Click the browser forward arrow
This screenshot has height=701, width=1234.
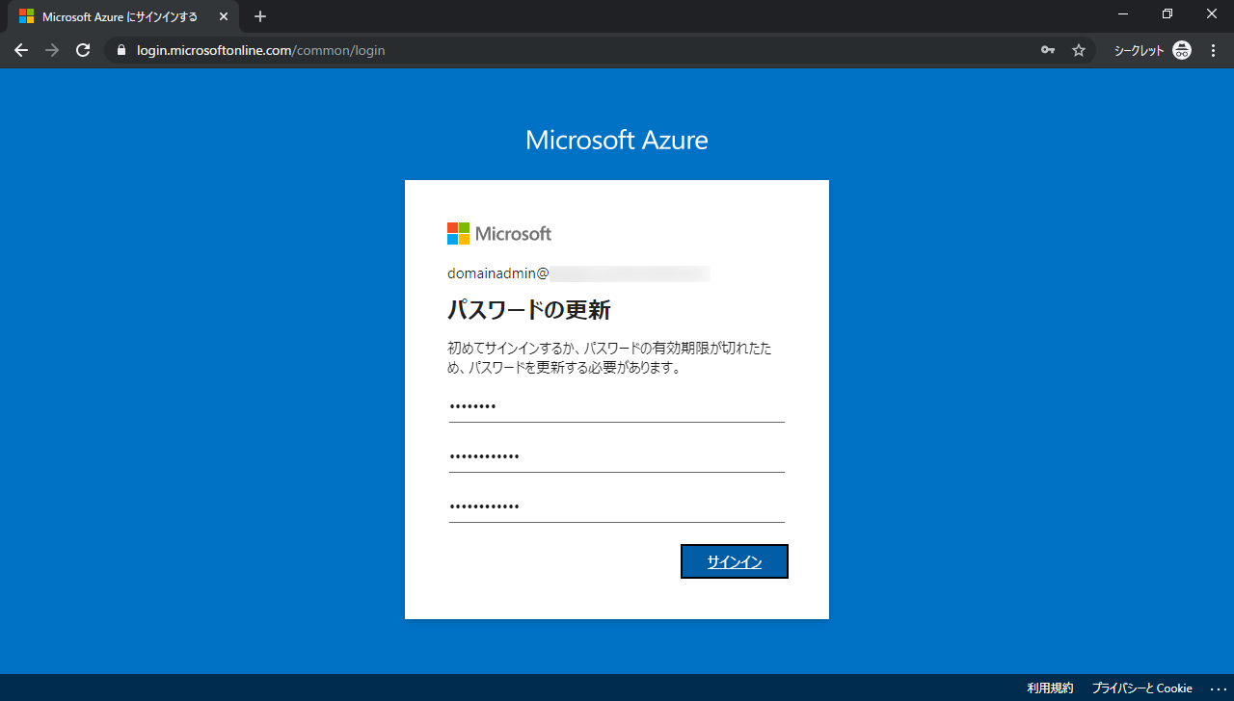pos(52,50)
